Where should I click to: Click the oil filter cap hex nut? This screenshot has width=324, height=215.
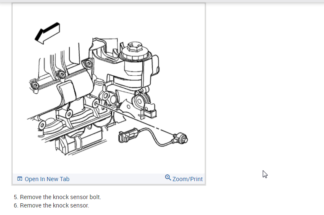coord(135,47)
